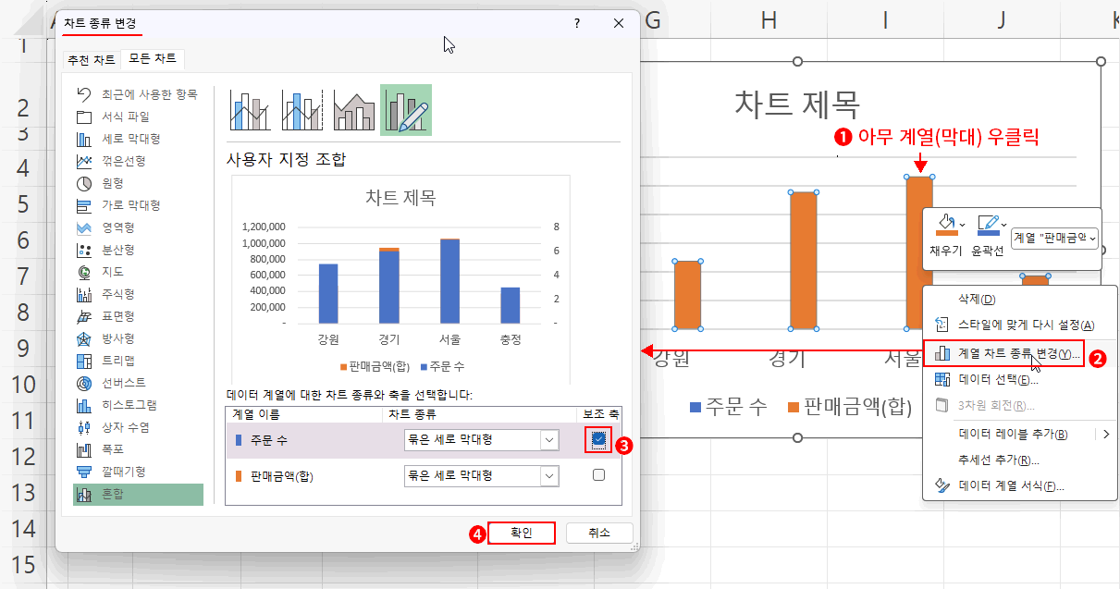Open chart type dropdown for 주문 수
Viewport: 1120px width, 589px height.
pyautogui.click(x=551, y=439)
